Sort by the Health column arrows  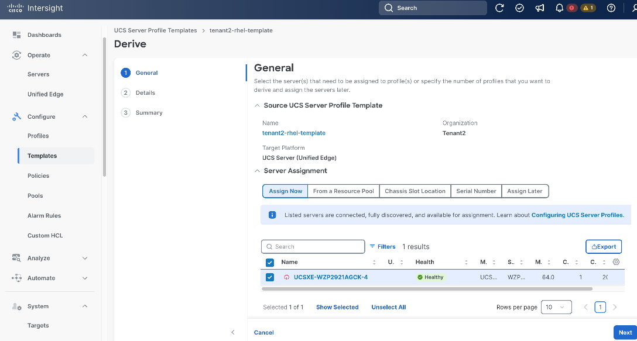(x=467, y=262)
